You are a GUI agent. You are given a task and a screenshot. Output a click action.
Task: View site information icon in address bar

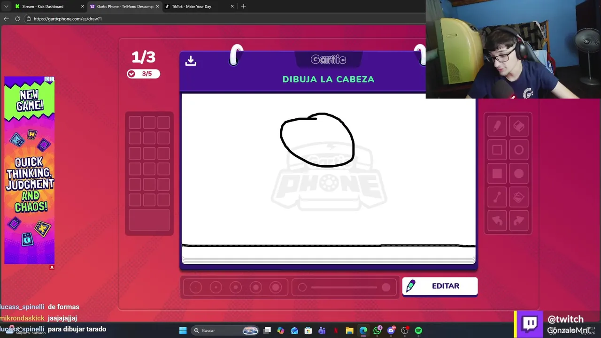click(29, 19)
